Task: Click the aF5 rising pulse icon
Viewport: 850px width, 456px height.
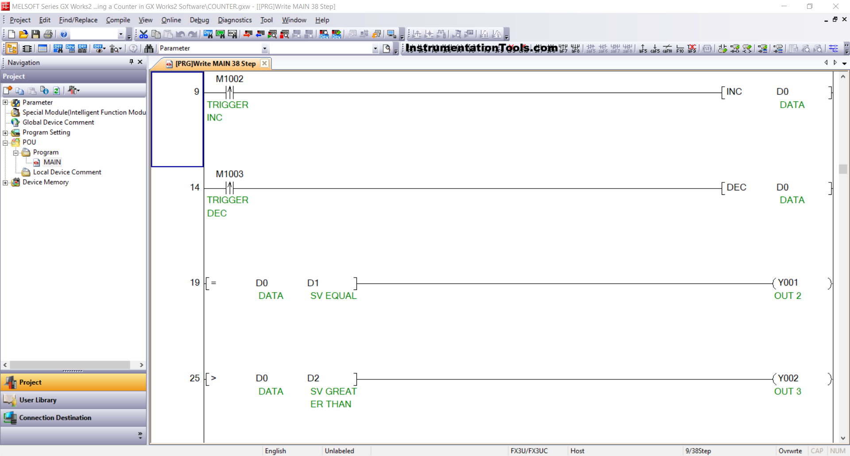Action: [x=643, y=48]
